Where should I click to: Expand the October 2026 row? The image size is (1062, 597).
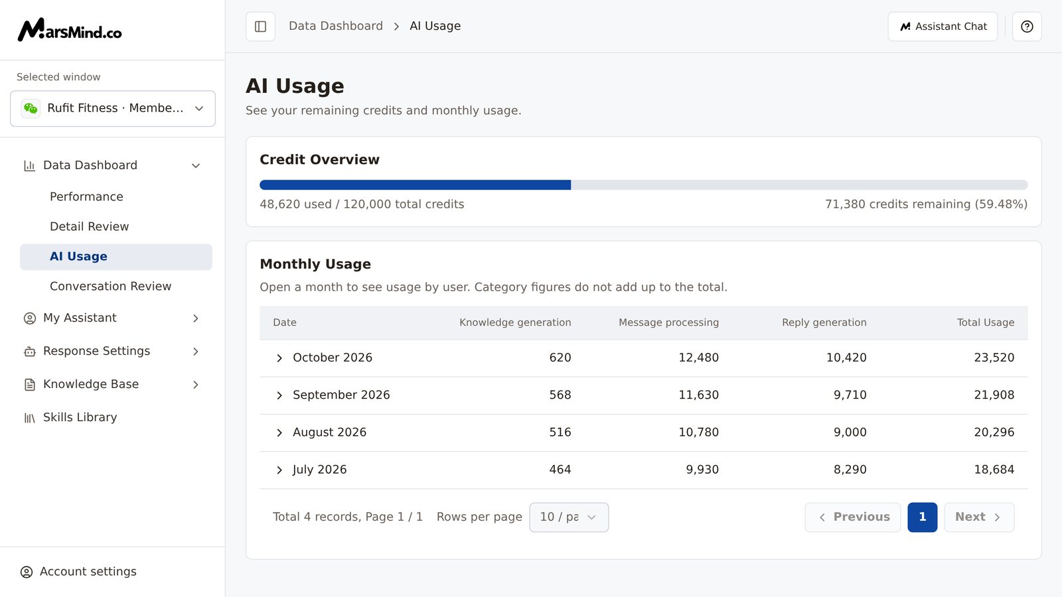tap(279, 358)
